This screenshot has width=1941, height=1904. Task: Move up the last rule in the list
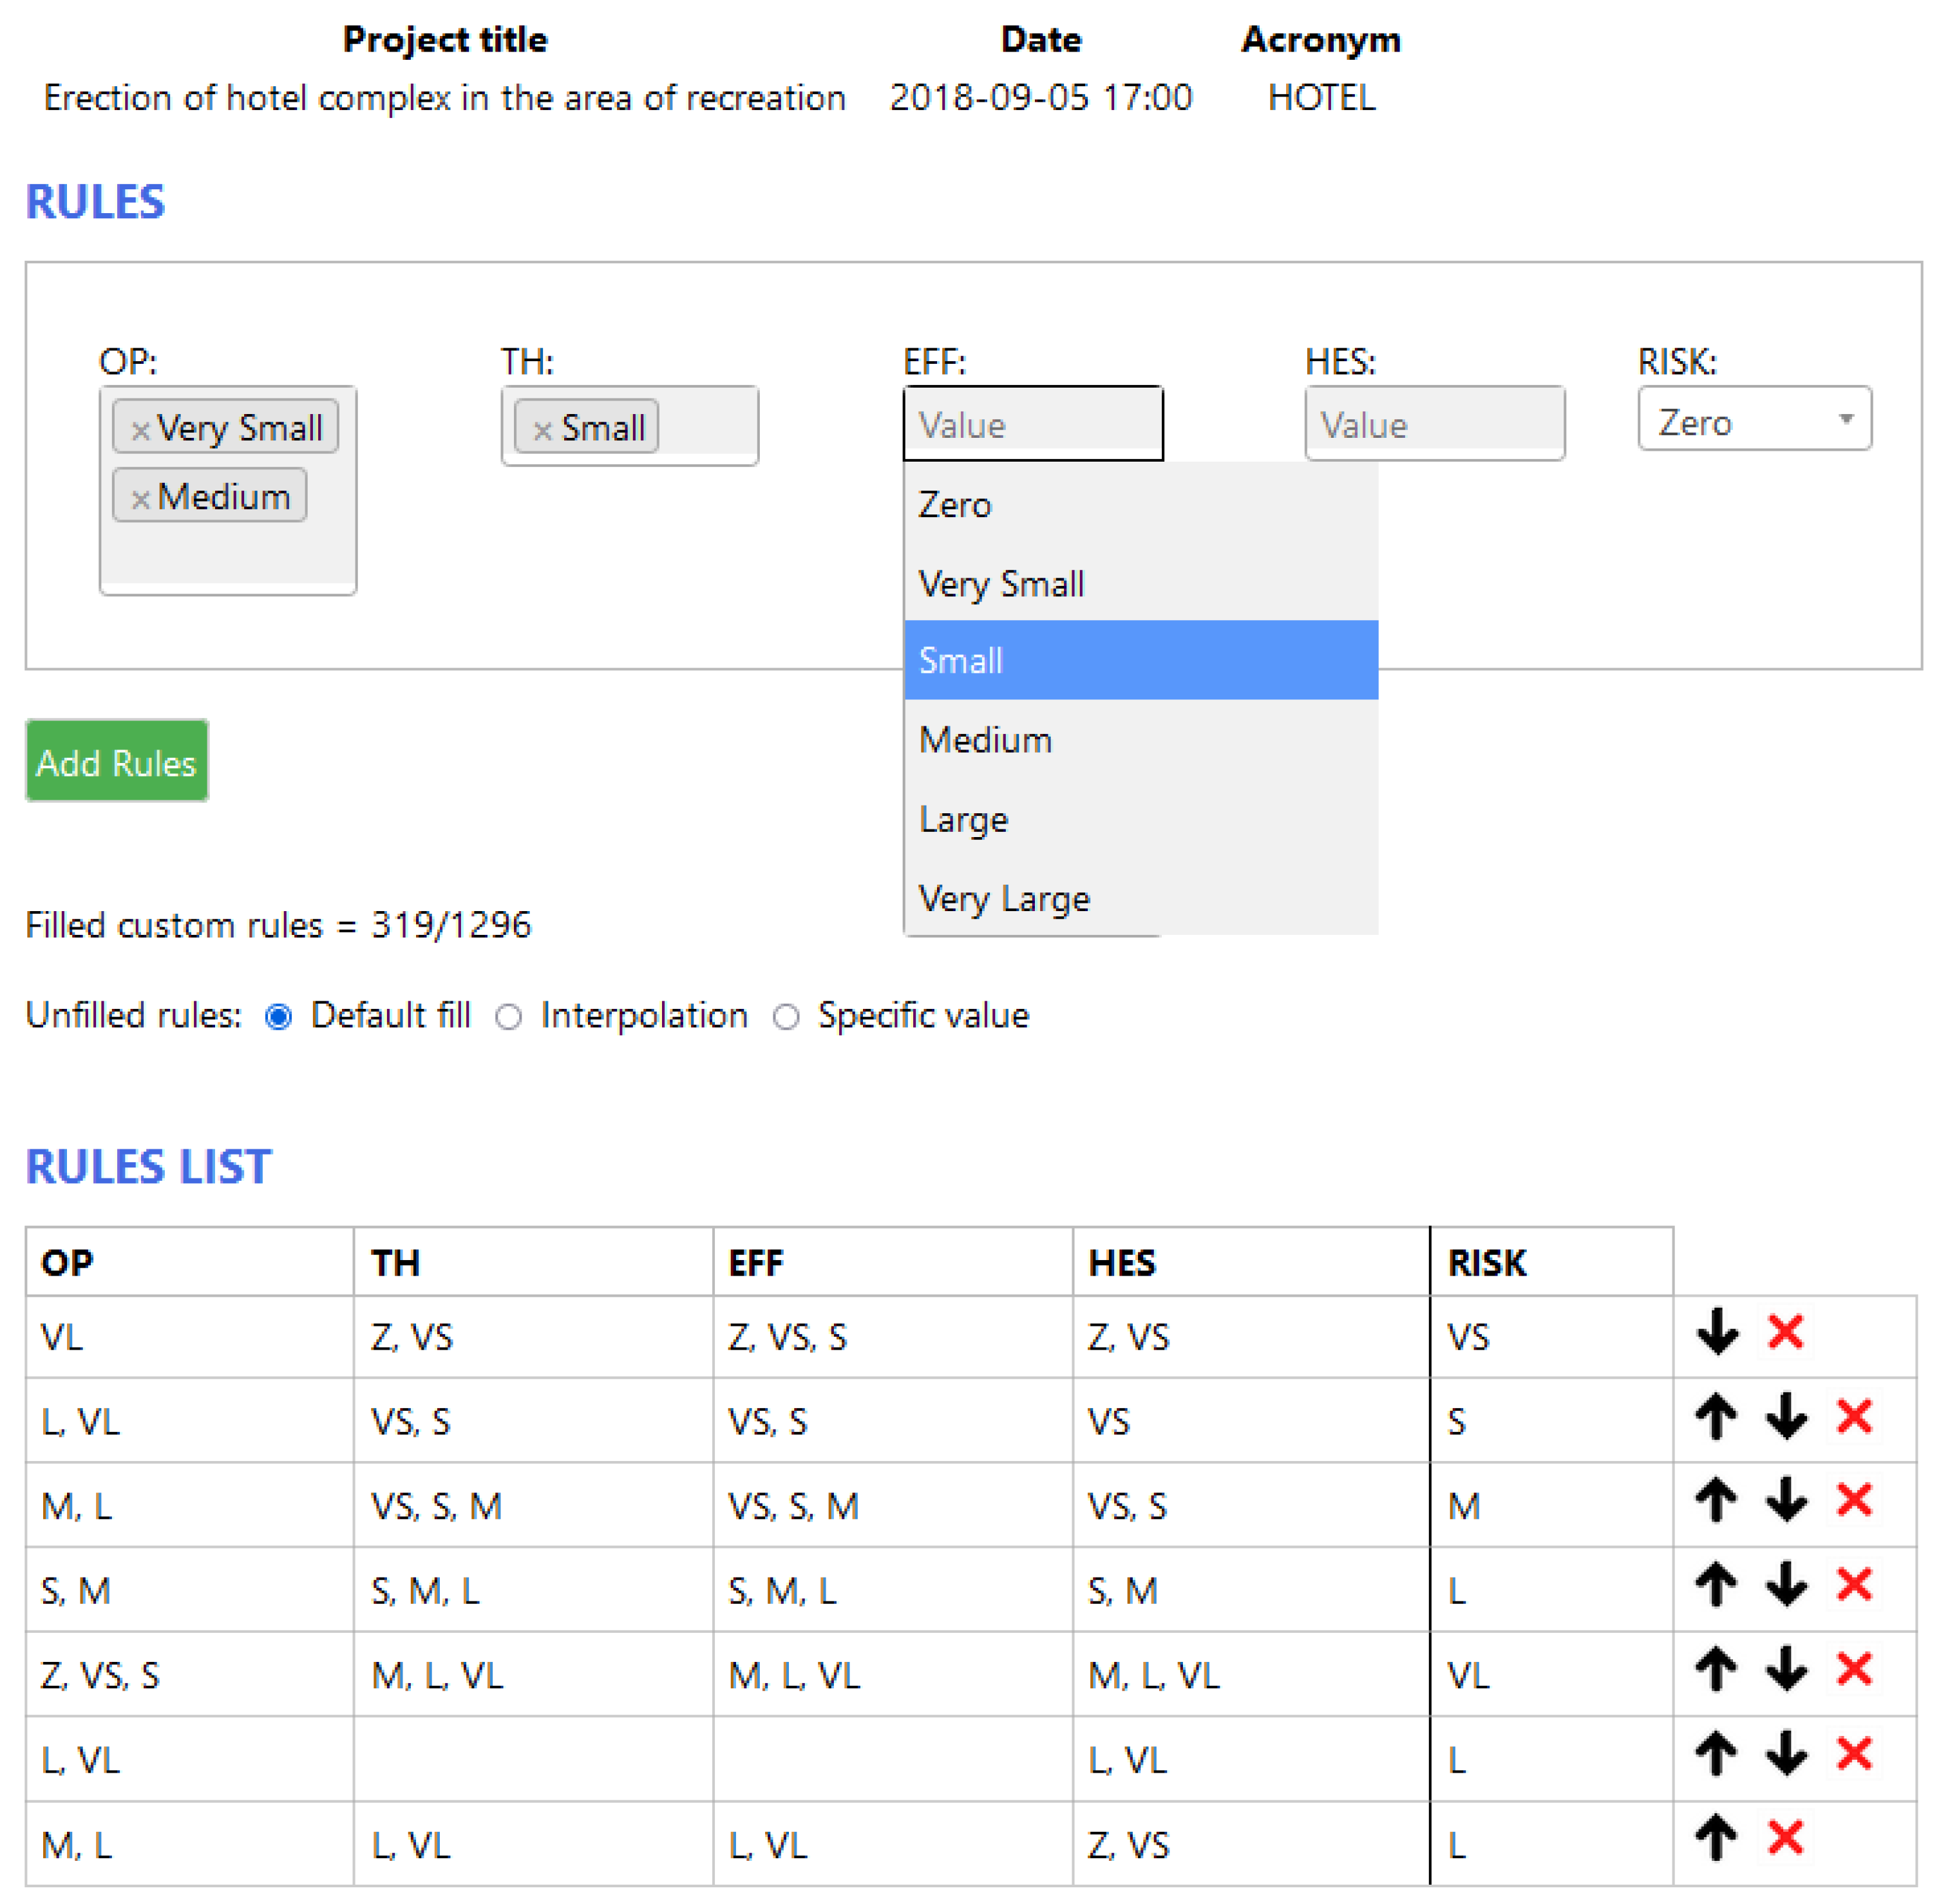click(x=1716, y=1838)
